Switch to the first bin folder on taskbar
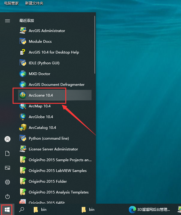Image resolution: width=181 pixels, height=215 pixels. 40,210
